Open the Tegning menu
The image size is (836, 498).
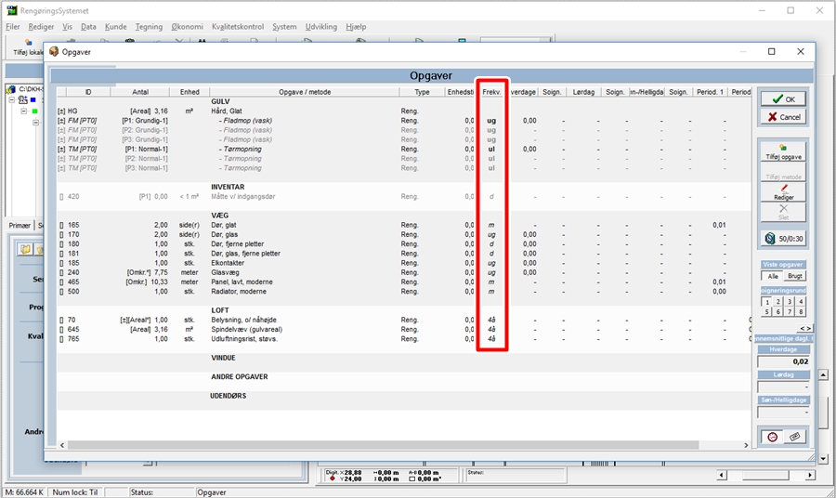[149, 27]
